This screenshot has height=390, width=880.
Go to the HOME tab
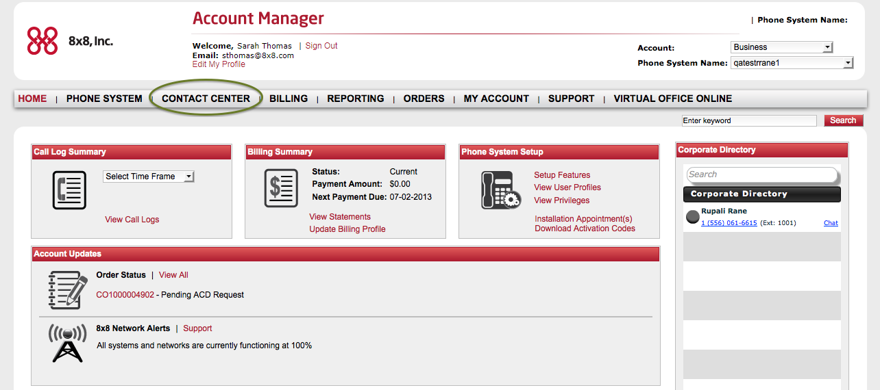(32, 99)
